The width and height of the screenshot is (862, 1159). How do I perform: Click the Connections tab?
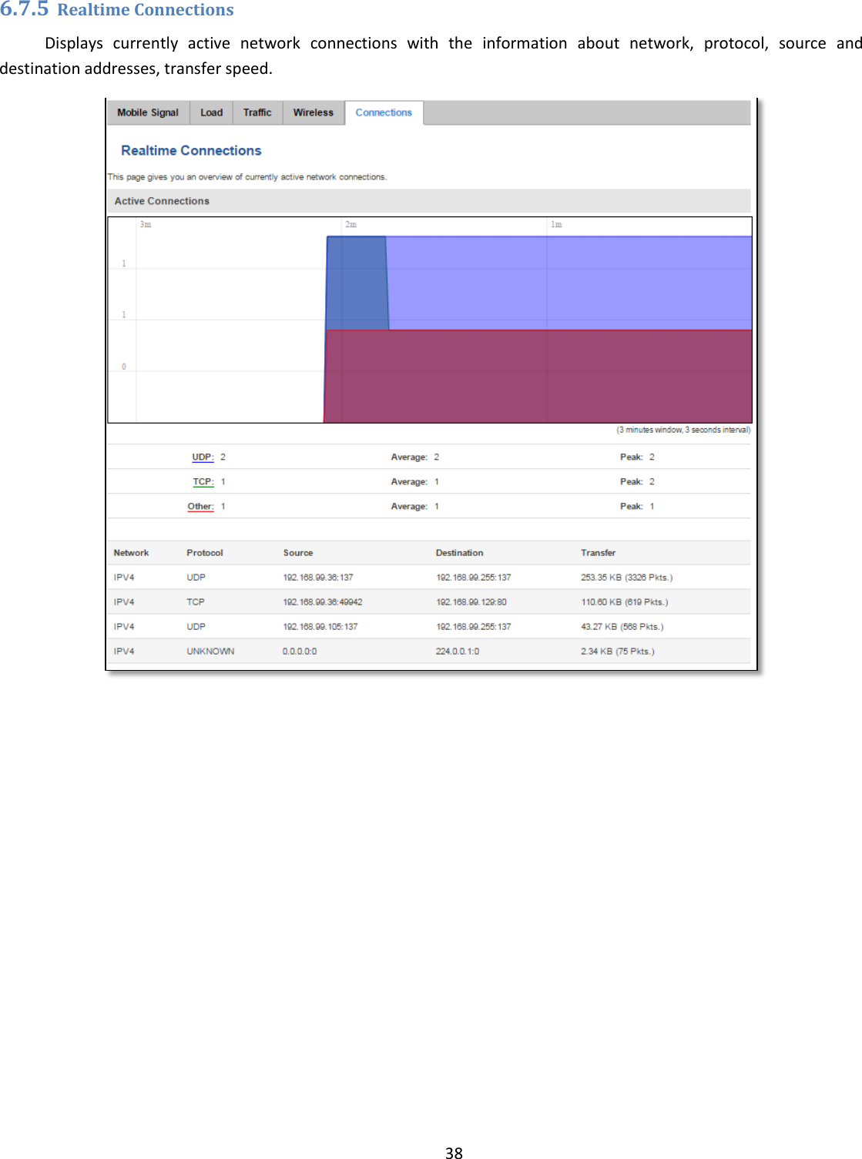click(x=384, y=112)
